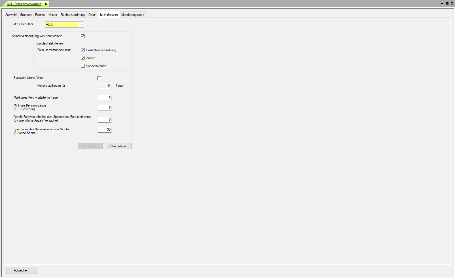The height and width of the screenshot is (278, 455).
Task: Uncheck the Groß-/Kleinschreibung requirement
Action: (83, 50)
